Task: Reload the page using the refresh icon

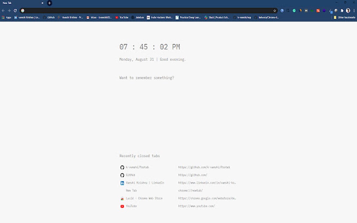Action: [15, 10]
